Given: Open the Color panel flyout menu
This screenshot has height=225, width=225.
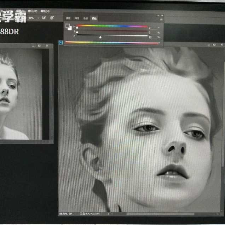Looking at the screenshot, I should [161, 19].
